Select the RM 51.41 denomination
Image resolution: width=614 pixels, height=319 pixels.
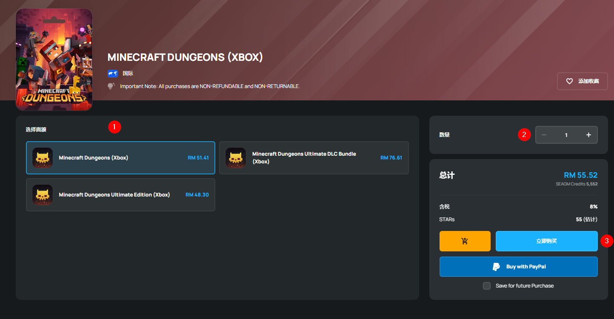point(198,158)
